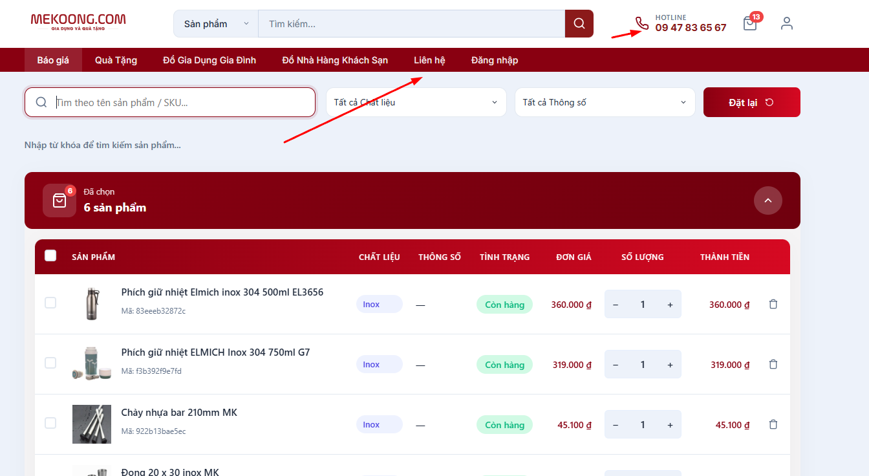The image size is (869, 476).
Task: Increase quantity for ELMICH 750ml G7
Action: coord(670,365)
